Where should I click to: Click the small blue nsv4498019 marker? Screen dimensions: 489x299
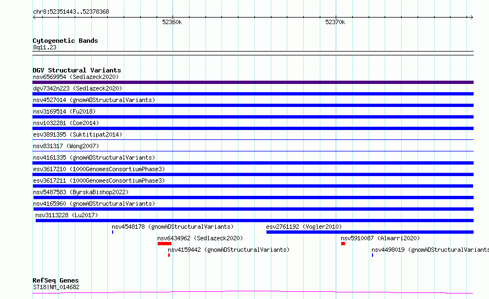tap(373, 255)
